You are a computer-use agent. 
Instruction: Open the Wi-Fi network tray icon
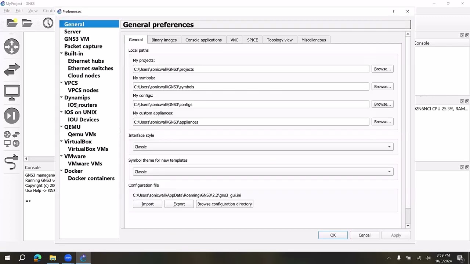tap(419, 258)
